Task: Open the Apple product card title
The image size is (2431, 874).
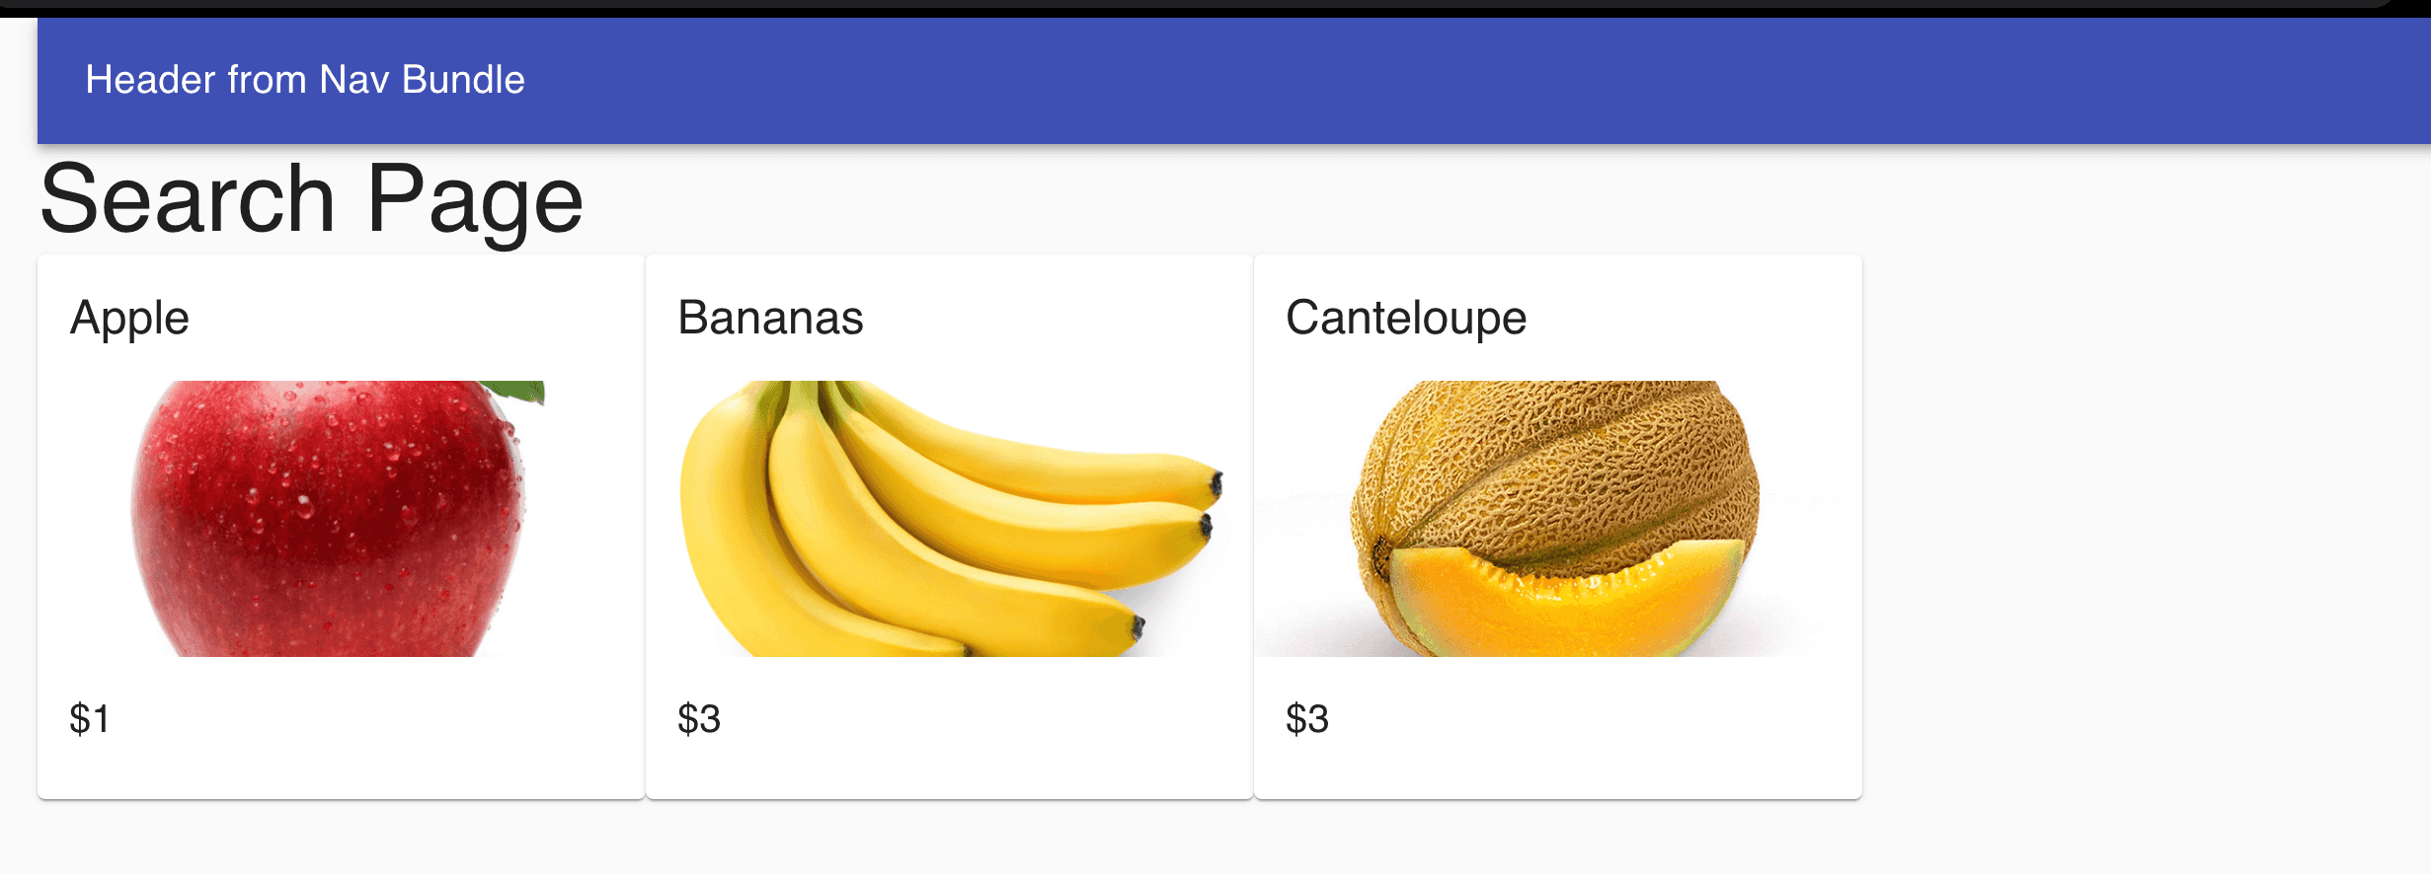Action: point(129,318)
